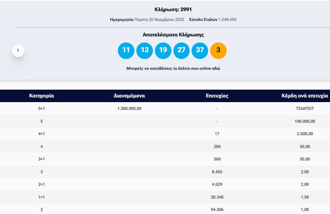Click the blue ball numbered 11
The image size is (330, 214).
pos(126,51)
